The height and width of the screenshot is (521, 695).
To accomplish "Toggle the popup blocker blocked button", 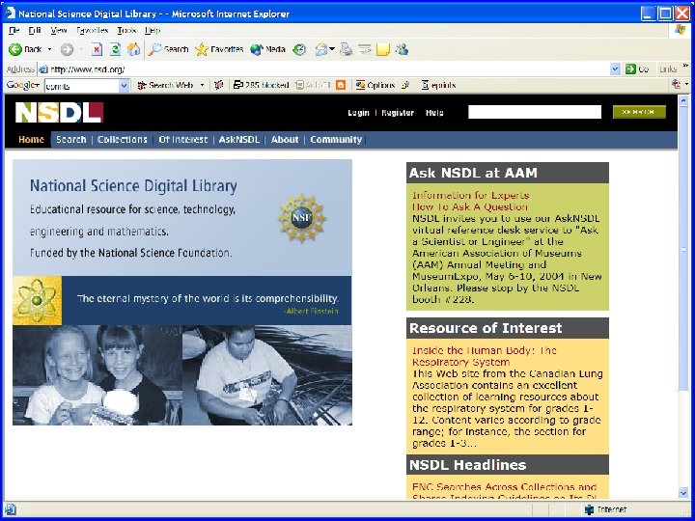I will pyautogui.click(x=261, y=85).
